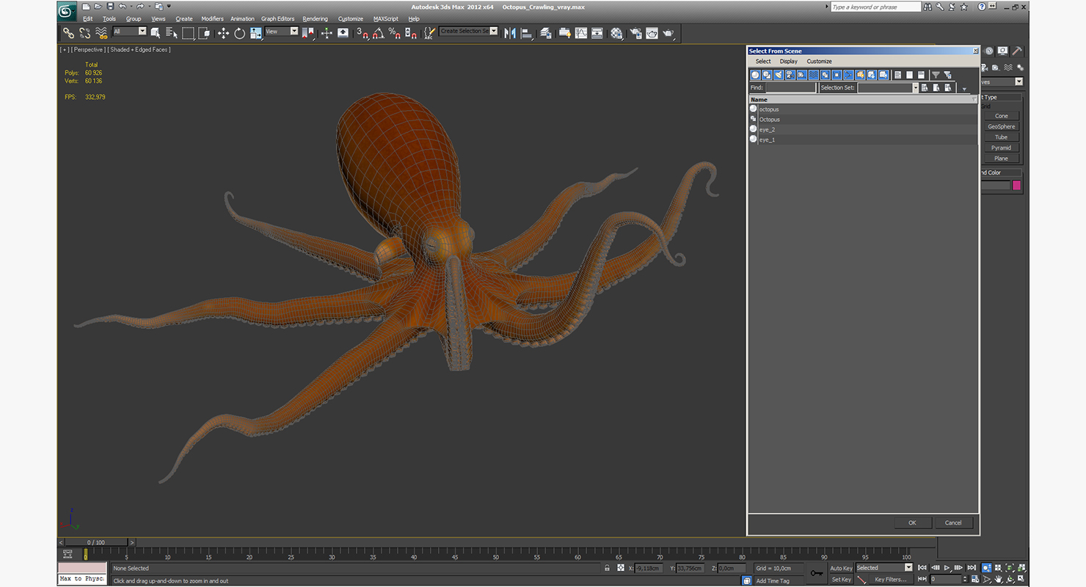Screen dimensions: 1086x587
Task: Click the Angle Snap toggle icon
Action: pyautogui.click(x=378, y=33)
